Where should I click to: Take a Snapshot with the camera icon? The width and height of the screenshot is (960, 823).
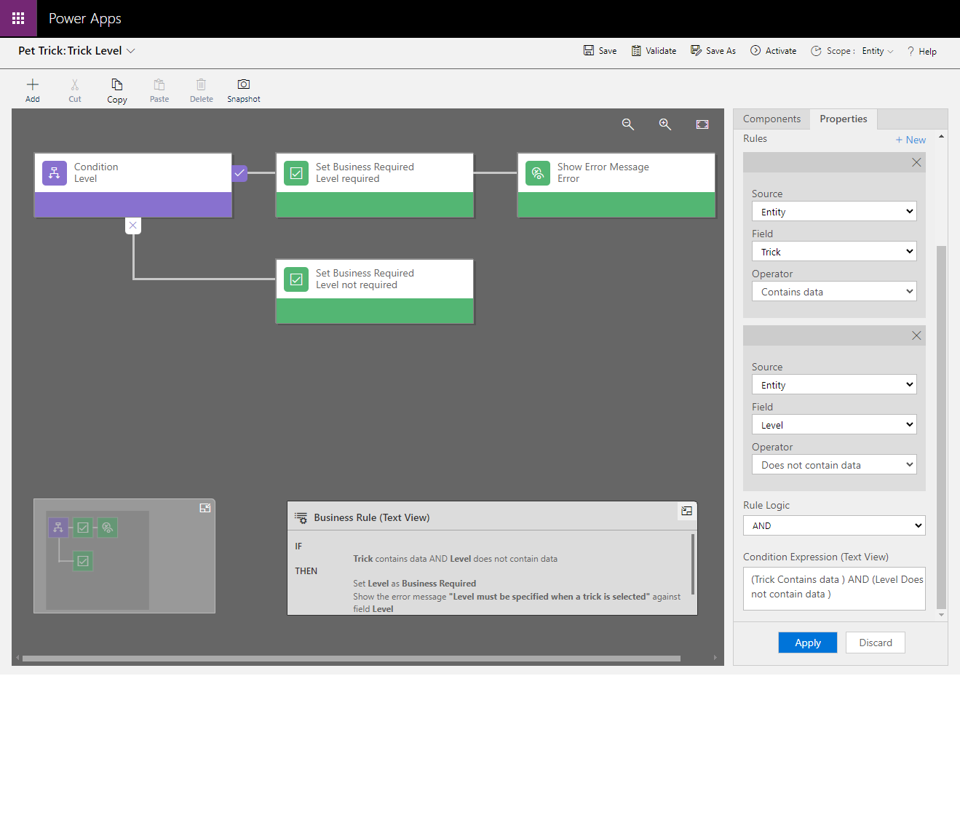244,84
